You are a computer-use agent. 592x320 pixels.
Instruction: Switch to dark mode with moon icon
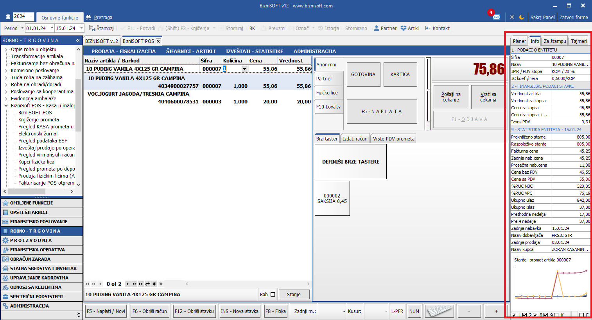point(522,17)
